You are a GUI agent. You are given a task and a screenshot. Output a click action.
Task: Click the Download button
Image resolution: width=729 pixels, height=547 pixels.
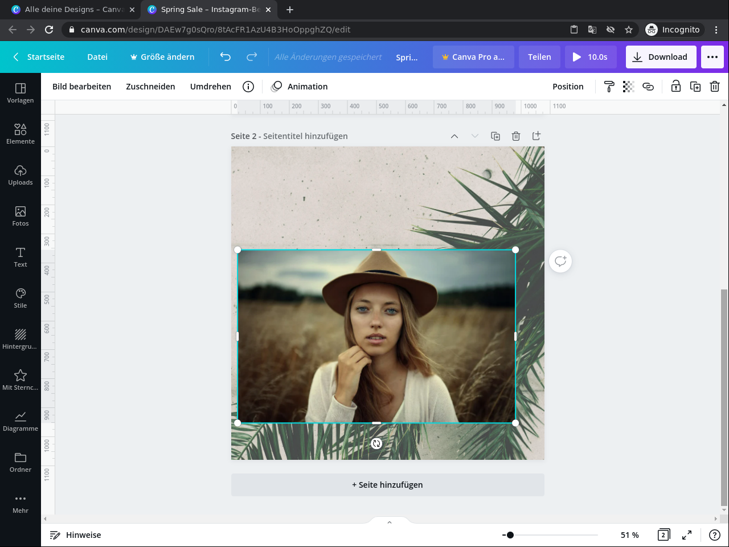coord(661,57)
